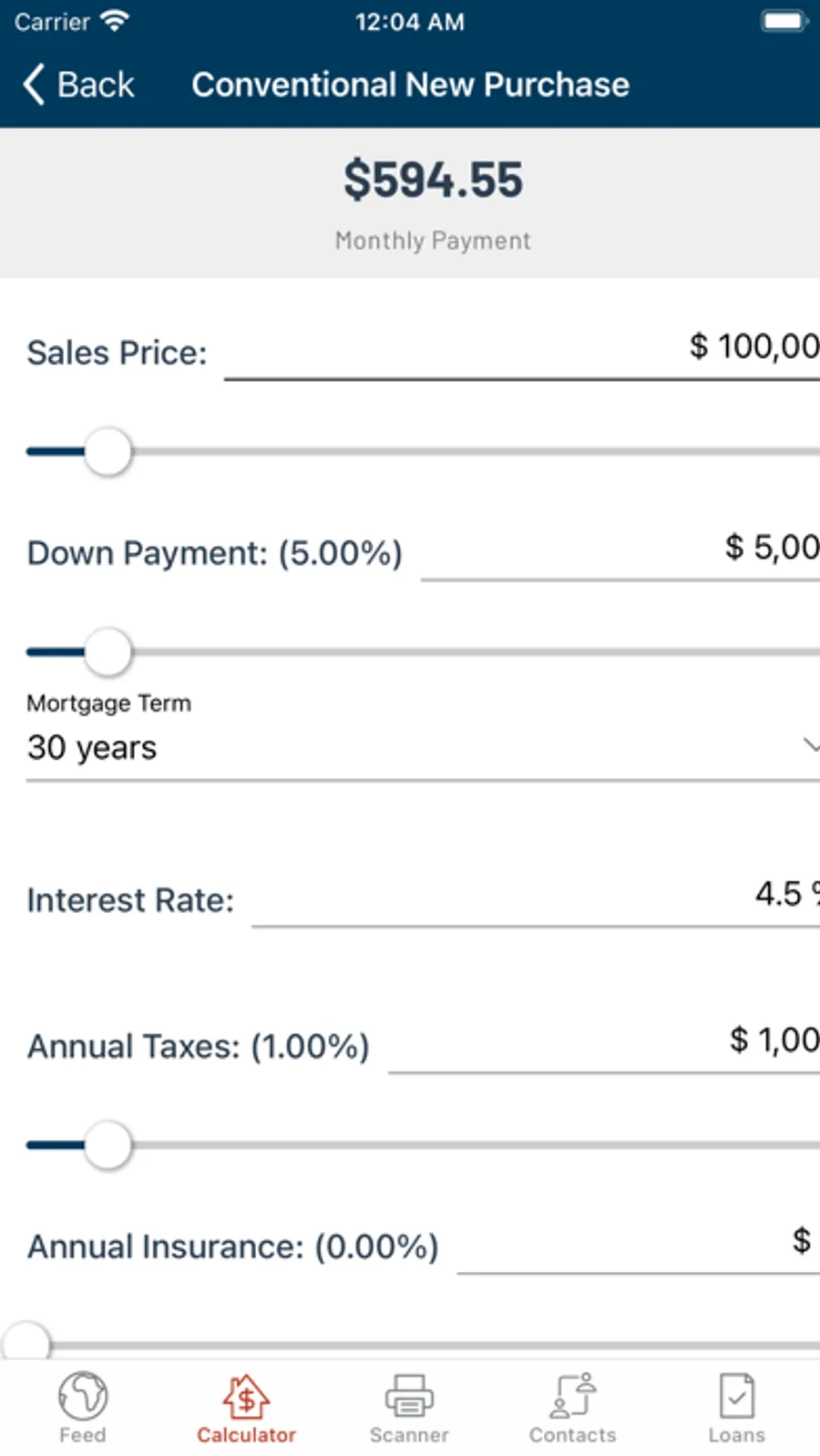The height and width of the screenshot is (1456, 820).
Task: Open the Feed globe icon
Action: (x=83, y=1396)
